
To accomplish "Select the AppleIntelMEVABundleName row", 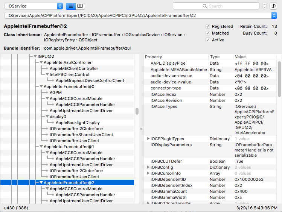I will pos(210,70).
